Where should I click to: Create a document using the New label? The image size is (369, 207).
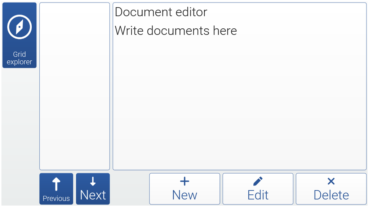coord(184,195)
